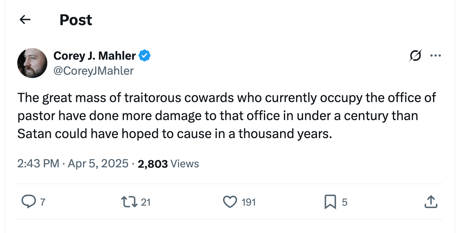
Task: Open Grok explain icon on post
Action: pyautogui.click(x=415, y=56)
